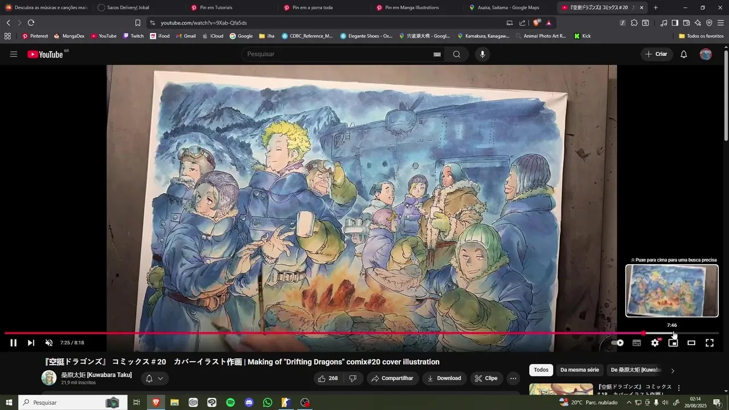The width and height of the screenshot is (729, 410).
Task: Start voice search with the microphone icon
Action: click(482, 54)
